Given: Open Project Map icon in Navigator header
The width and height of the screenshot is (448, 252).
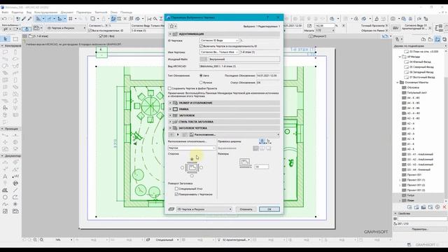Looking at the screenshot, I should 423,39.
